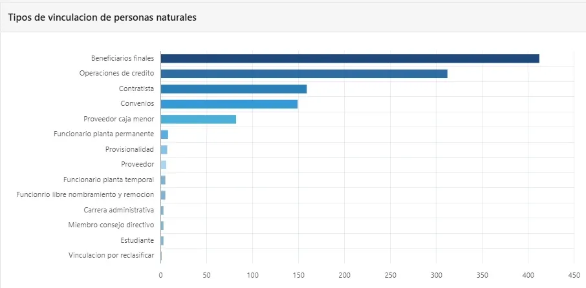
Task: Click the 'Beneficiarios finales' axis label
Action: (x=123, y=58)
